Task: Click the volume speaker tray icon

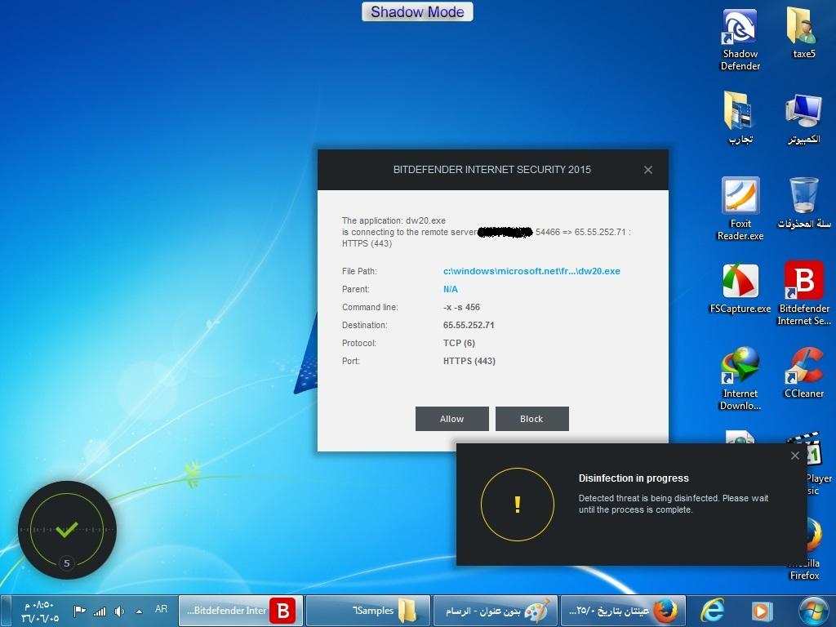Action: [119, 611]
